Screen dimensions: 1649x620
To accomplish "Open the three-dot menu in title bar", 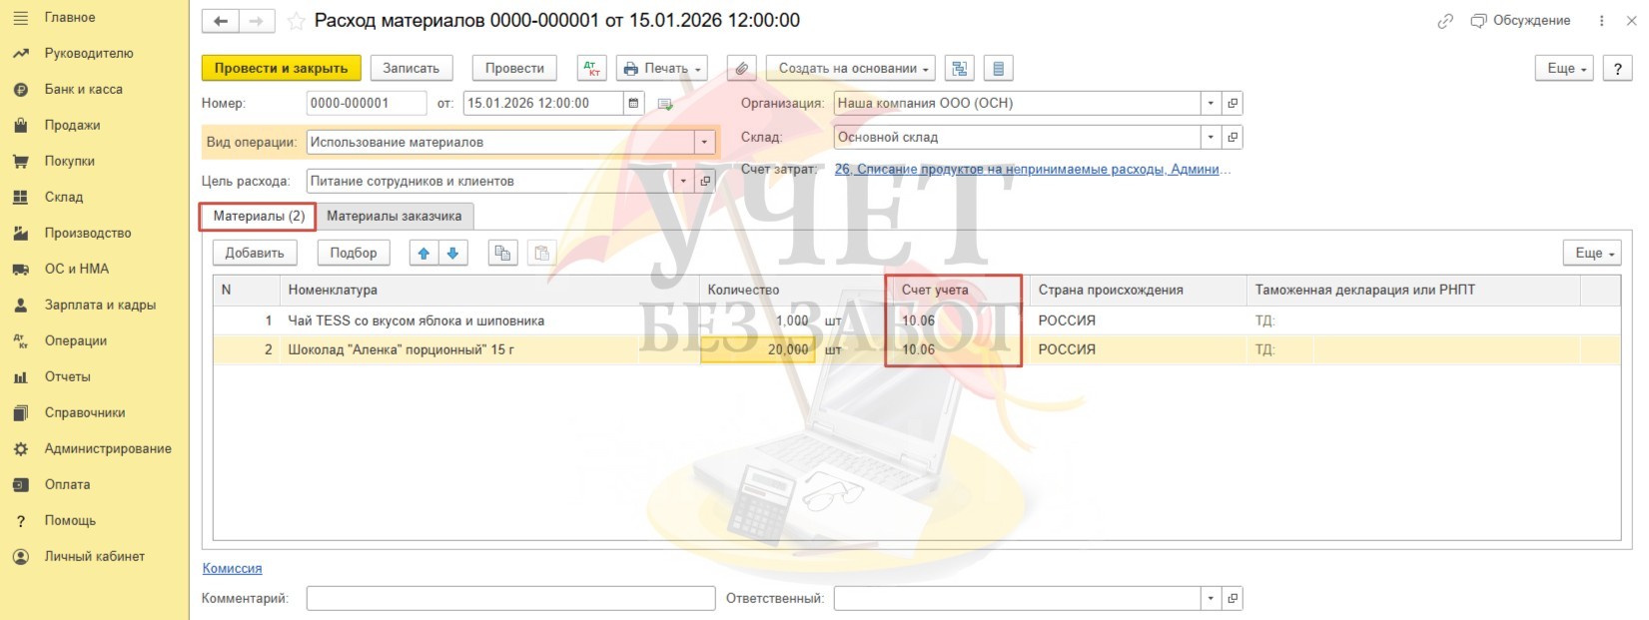I will point(1602,21).
